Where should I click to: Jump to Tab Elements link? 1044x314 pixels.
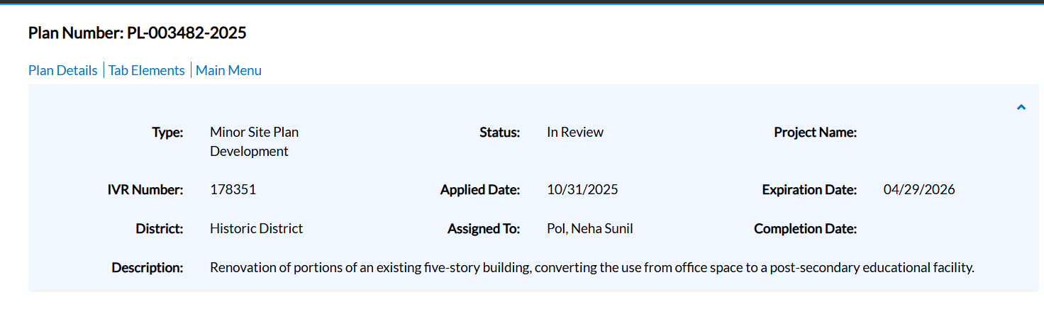[146, 70]
